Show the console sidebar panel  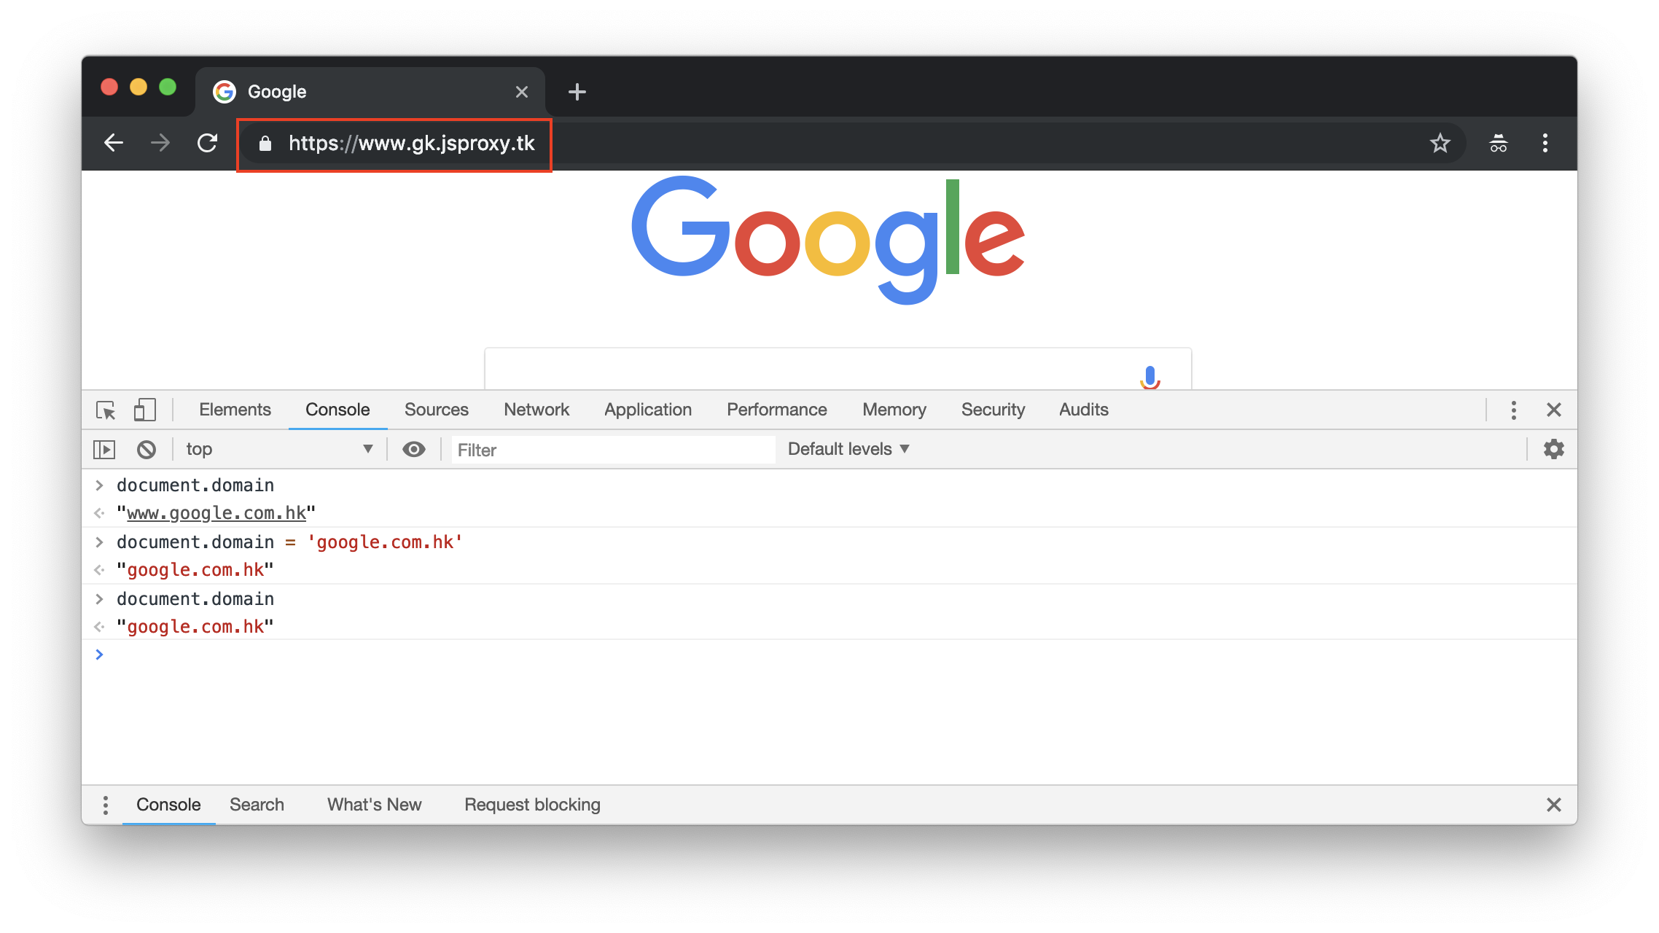(x=104, y=450)
